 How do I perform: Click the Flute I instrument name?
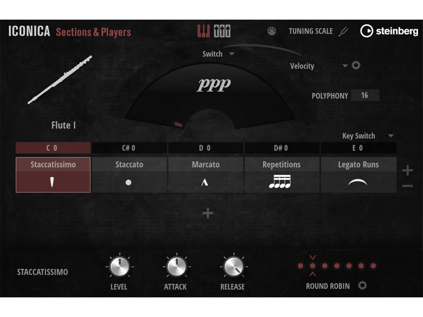pyautogui.click(x=64, y=125)
